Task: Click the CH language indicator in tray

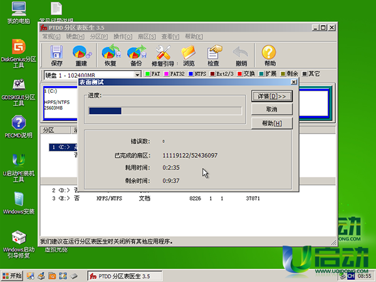Action: 350,276
